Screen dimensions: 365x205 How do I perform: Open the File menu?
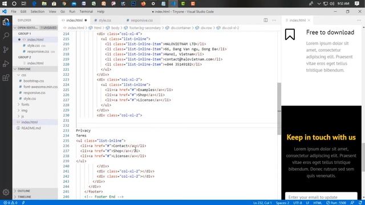(14, 11)
